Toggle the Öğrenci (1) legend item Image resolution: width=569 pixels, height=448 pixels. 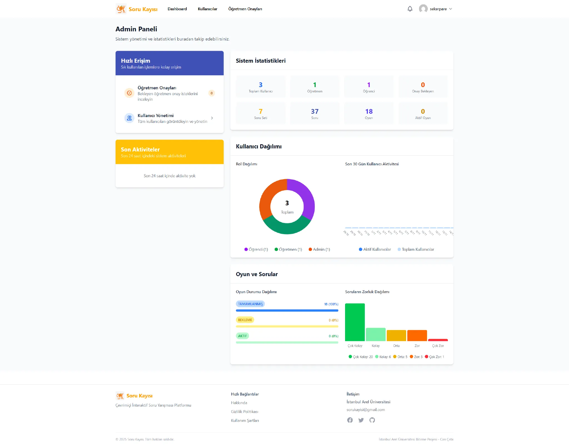pos(256,249)
